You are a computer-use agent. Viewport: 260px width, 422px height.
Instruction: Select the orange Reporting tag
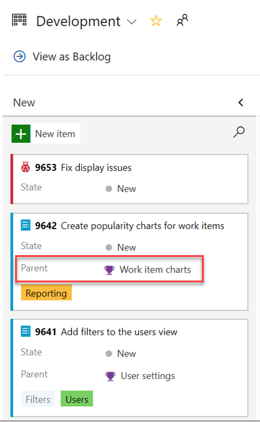point(47,293)
